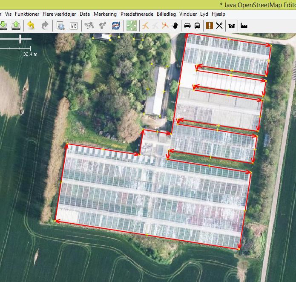Select the large greenhouse's bottom-right corner node
The height and width of the screenshot is (282, 296).
(x=239, y=249)
